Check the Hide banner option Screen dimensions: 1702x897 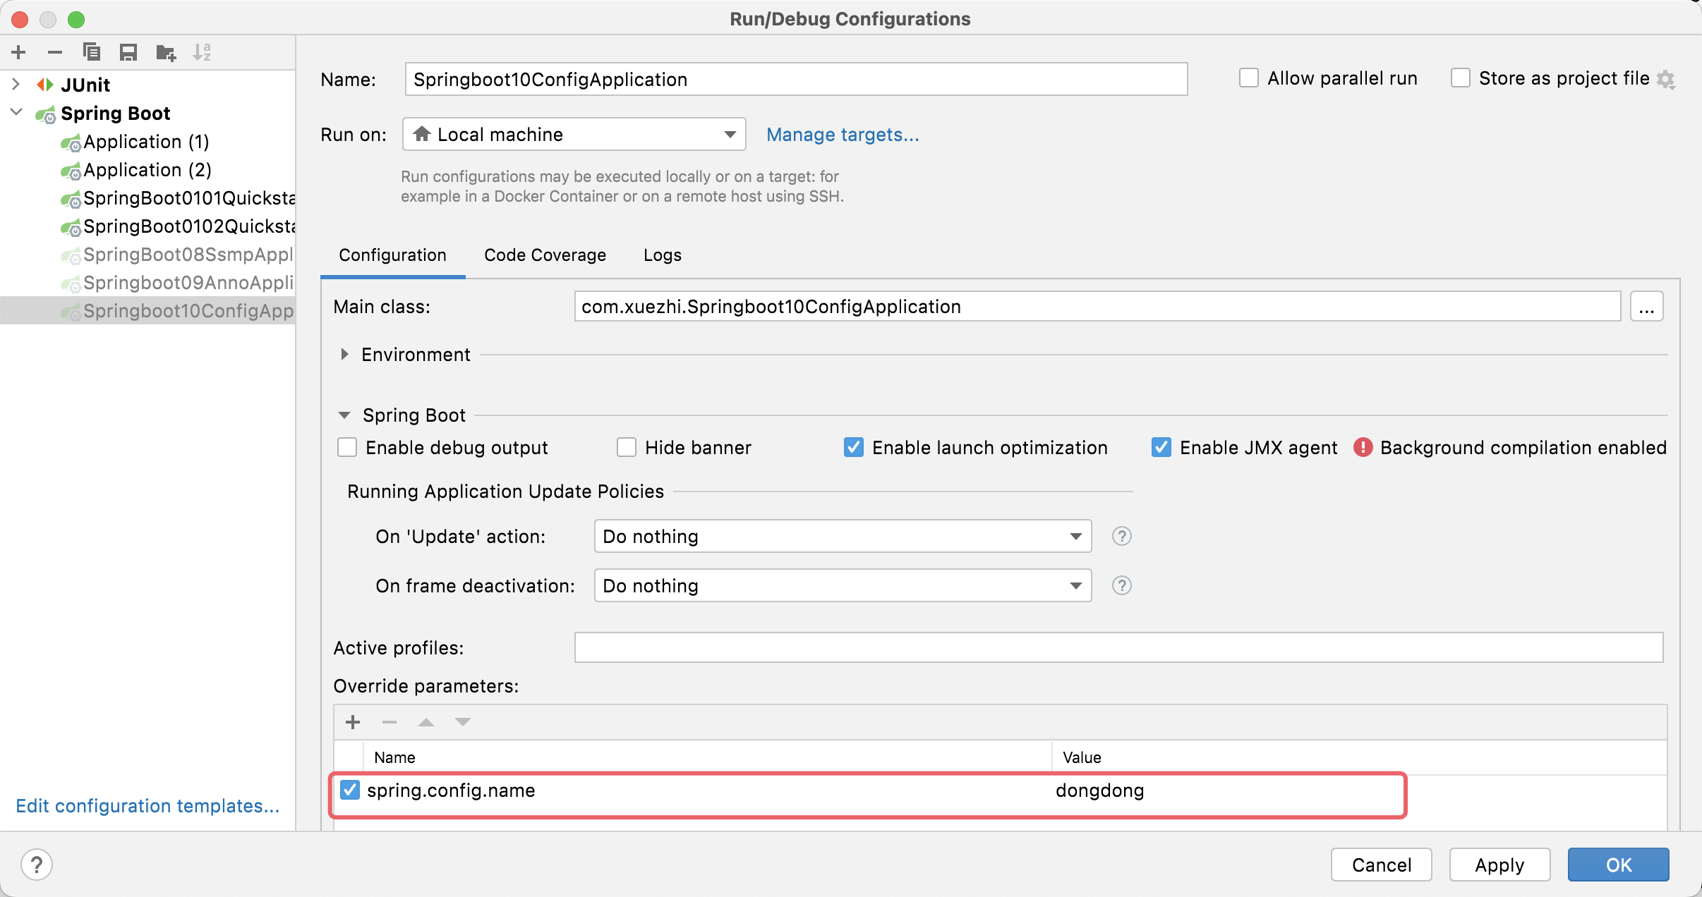627,447
